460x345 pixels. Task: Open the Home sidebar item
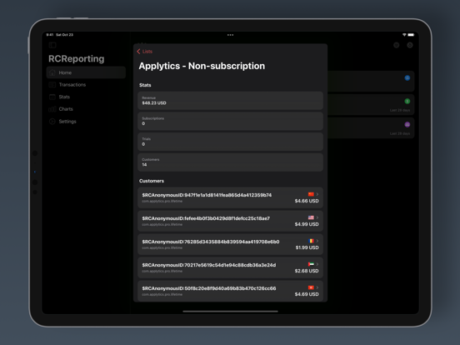[x=86, y=72]
